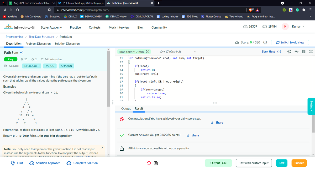Click Switch to old view button
Viewport: 315px width, 169px height.
coord(290,43)
